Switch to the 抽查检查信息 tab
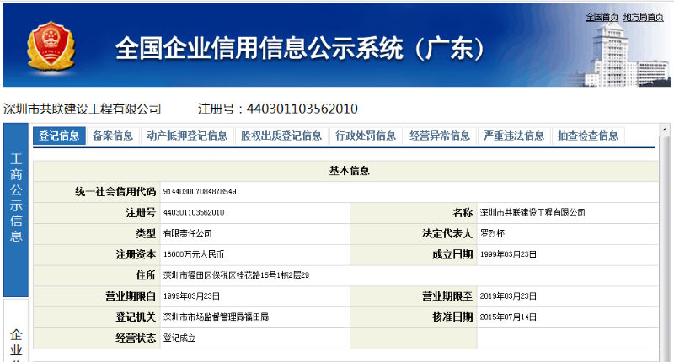 click(x=587, y=136)
